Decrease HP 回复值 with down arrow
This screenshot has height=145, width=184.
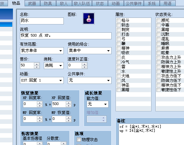coord(68,106)
